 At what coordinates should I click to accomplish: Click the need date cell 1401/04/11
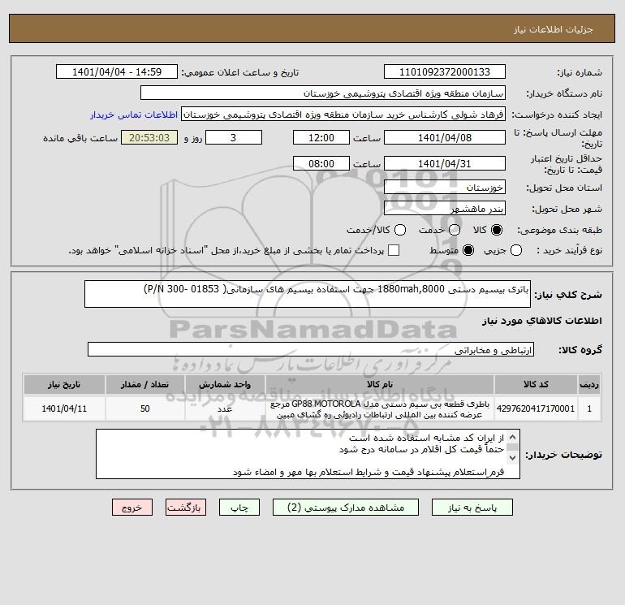point(64,408)
